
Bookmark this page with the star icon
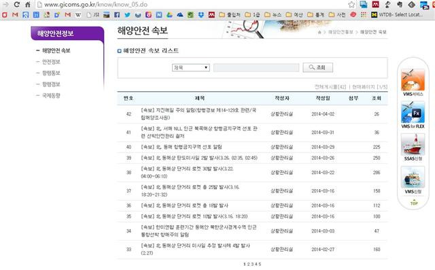[351, 5]
